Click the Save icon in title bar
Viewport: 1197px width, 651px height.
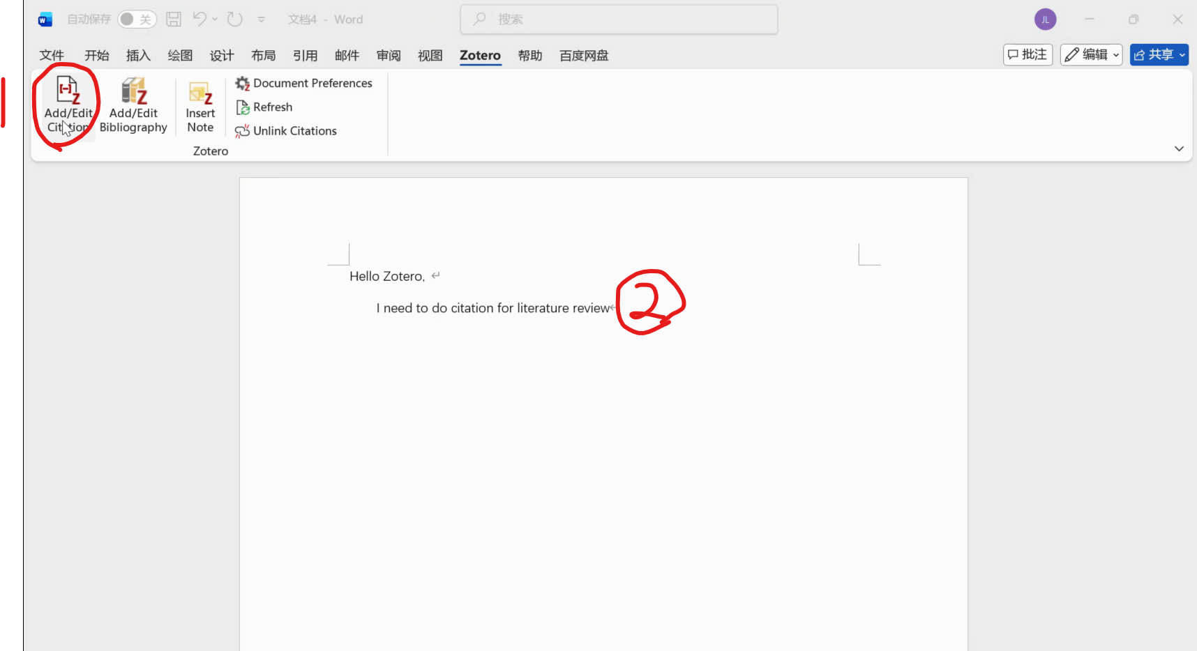[174, 20]
